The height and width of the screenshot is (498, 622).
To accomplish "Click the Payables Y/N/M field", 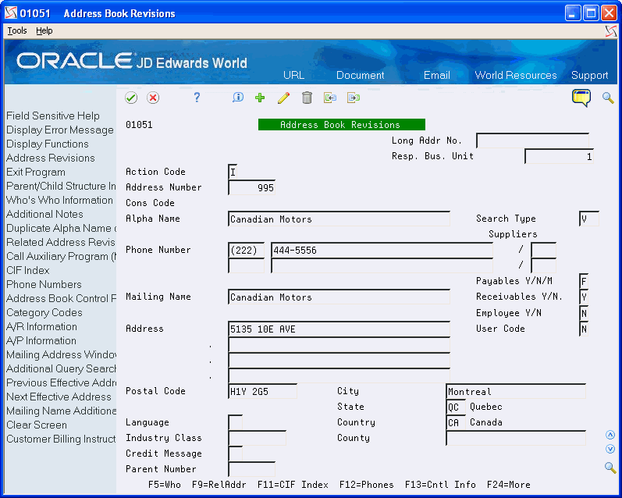I will pos(584,281).
